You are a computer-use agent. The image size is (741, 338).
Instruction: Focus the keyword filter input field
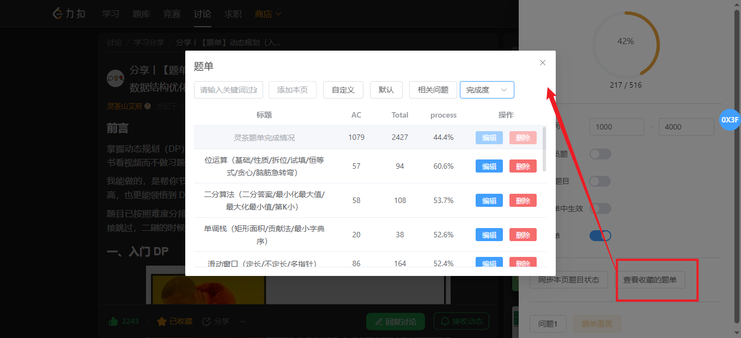pos(228,90)
